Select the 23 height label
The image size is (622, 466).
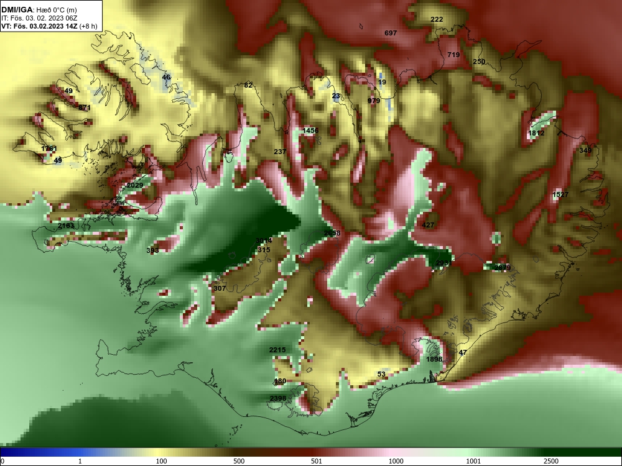[336, 96]
